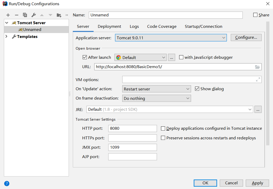Expand the Templates tree node
The image size is (273, 189).
(6, 37)
